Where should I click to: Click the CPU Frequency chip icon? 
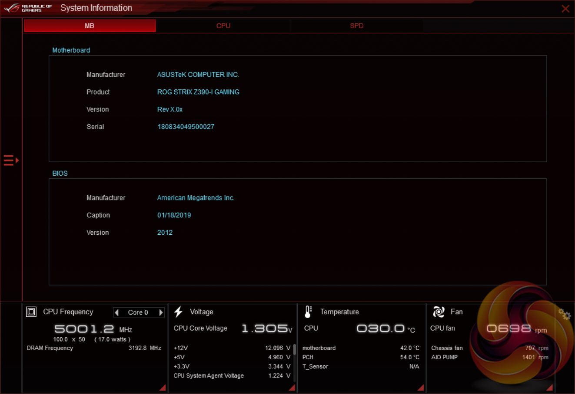[x=31, y=312]
